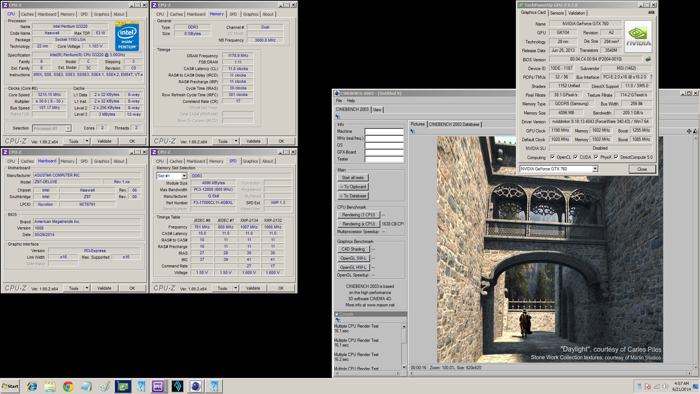The width and height of the screenshot is (700, 394).
Task: Click the triangle icon beside the move arrows
Action: 695,131
